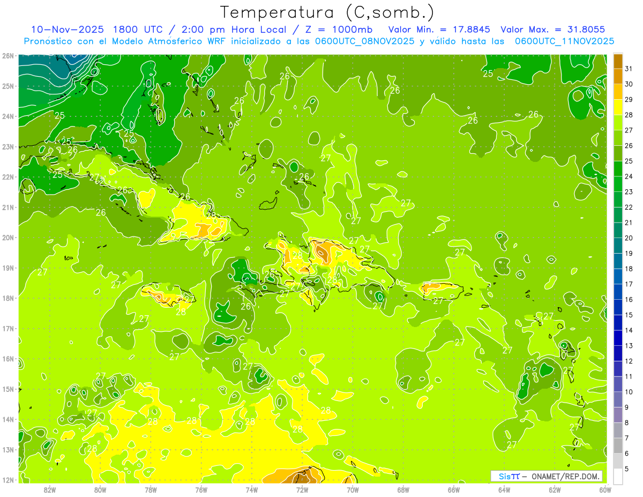Click the longitude axis label '66W'
The height and width of the screenshot is (497, 643).
[x=453, y=489]
